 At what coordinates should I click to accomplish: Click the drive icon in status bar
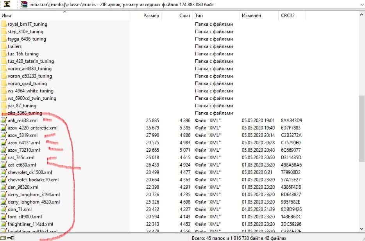pos(3,237)
